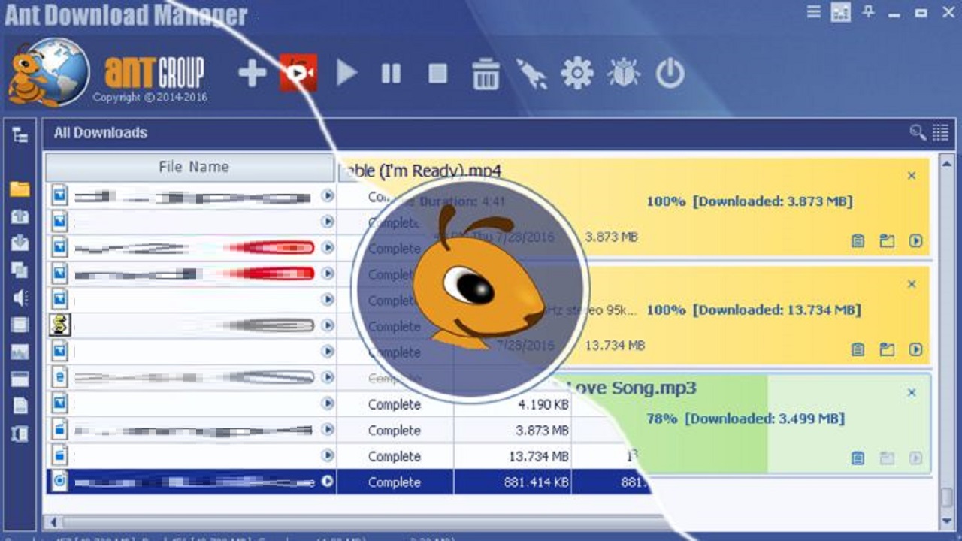Open the red video capture tool

pyautogui.click(x=298, y=73)
